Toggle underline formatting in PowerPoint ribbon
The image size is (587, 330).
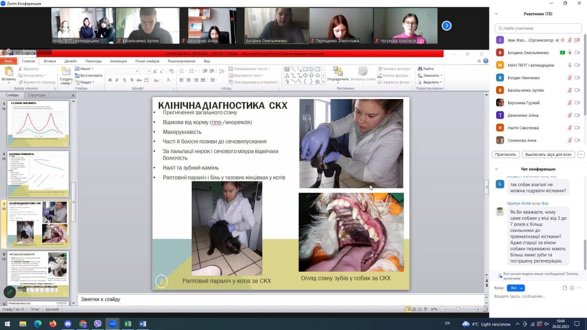point(125,80)
